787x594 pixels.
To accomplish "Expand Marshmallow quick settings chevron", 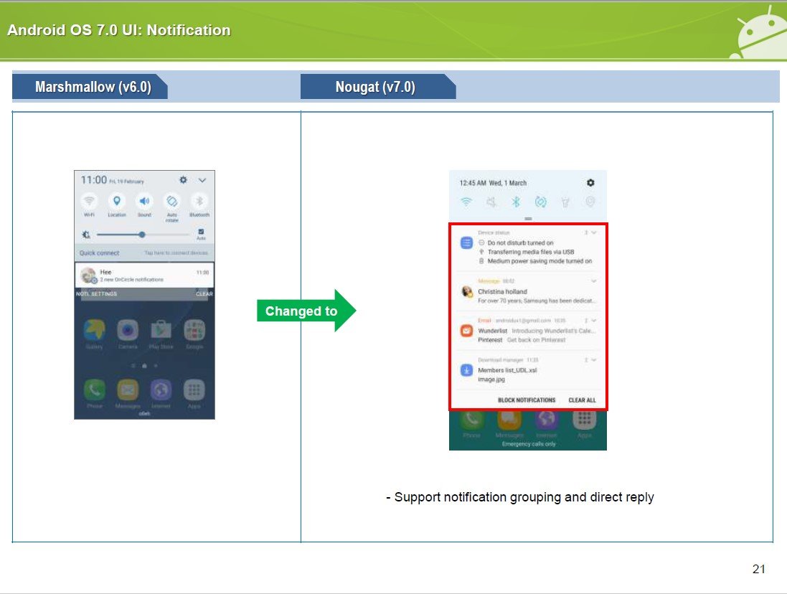I will 202,180.
